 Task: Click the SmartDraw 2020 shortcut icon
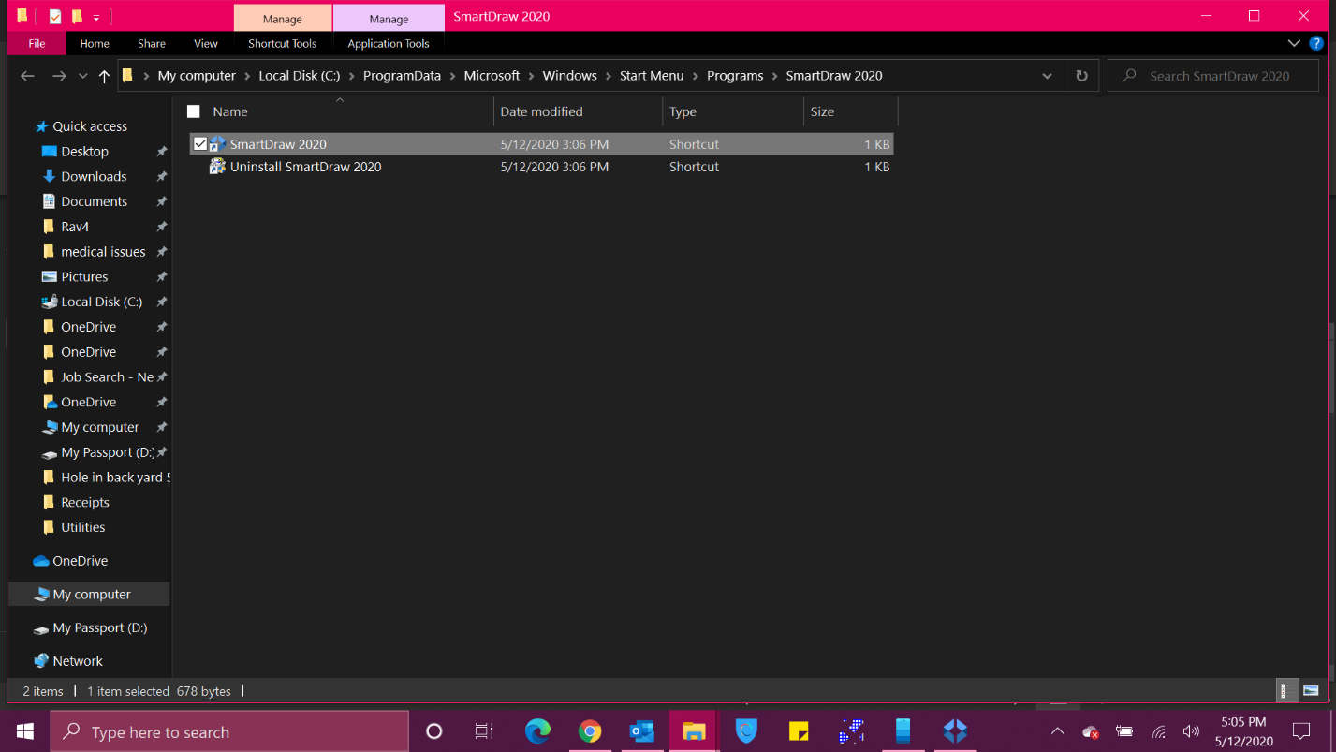click(217, 143)
